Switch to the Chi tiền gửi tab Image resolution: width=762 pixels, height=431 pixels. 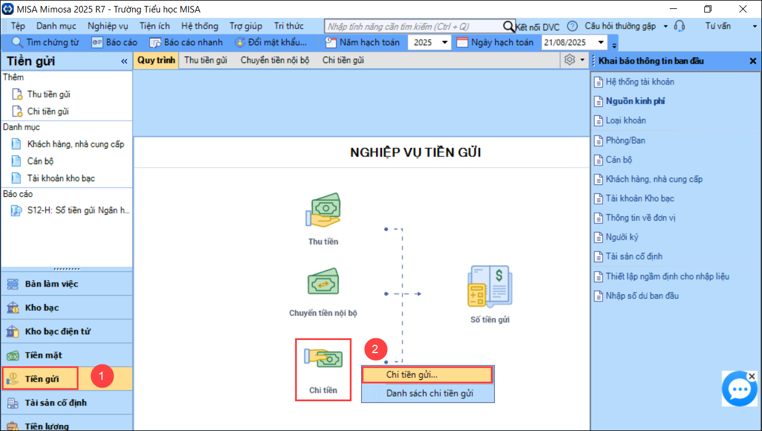[x=343, y=60]
